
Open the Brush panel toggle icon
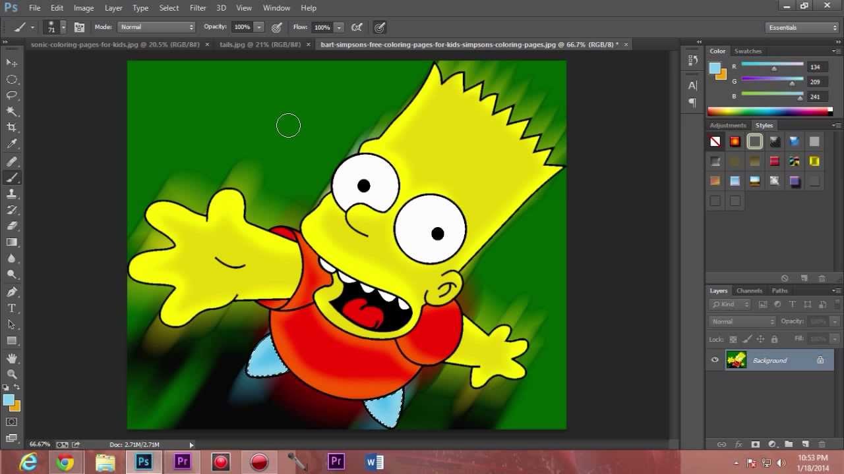79,28
